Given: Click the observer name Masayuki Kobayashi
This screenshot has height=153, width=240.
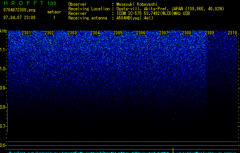Looking at the screenshot, I should (137, 4).
